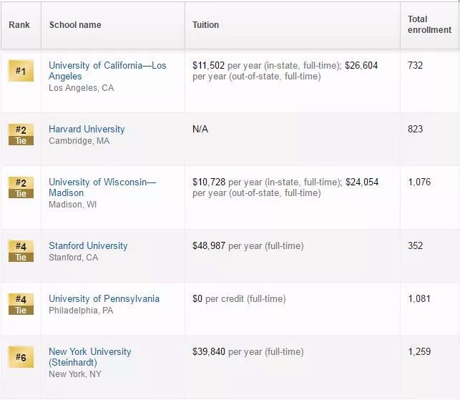Click the #1 gold rank badge
The height and width of the screenshot is (400, 460).
point(21,71)
